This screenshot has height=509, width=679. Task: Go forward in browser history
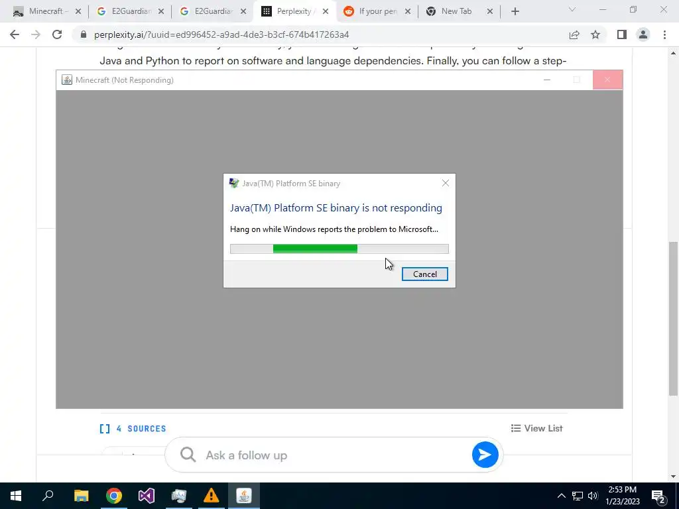tap(36, 34)
